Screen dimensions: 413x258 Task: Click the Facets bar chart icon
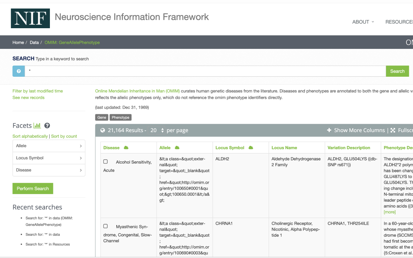(37, 126)
